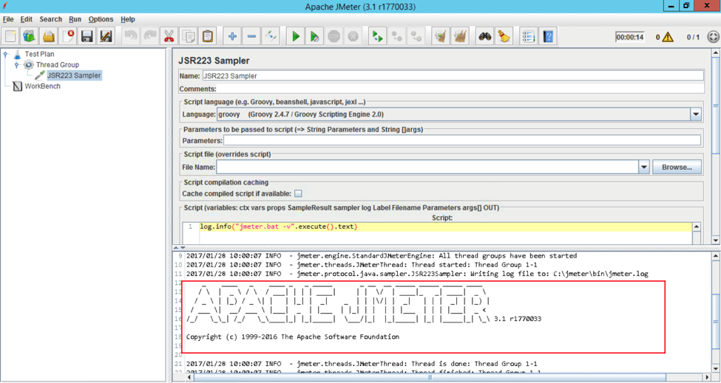Viewport: 721px width, 383px height.
Task: Select JSR223 Sampler tree item
Action: point(74,75)
